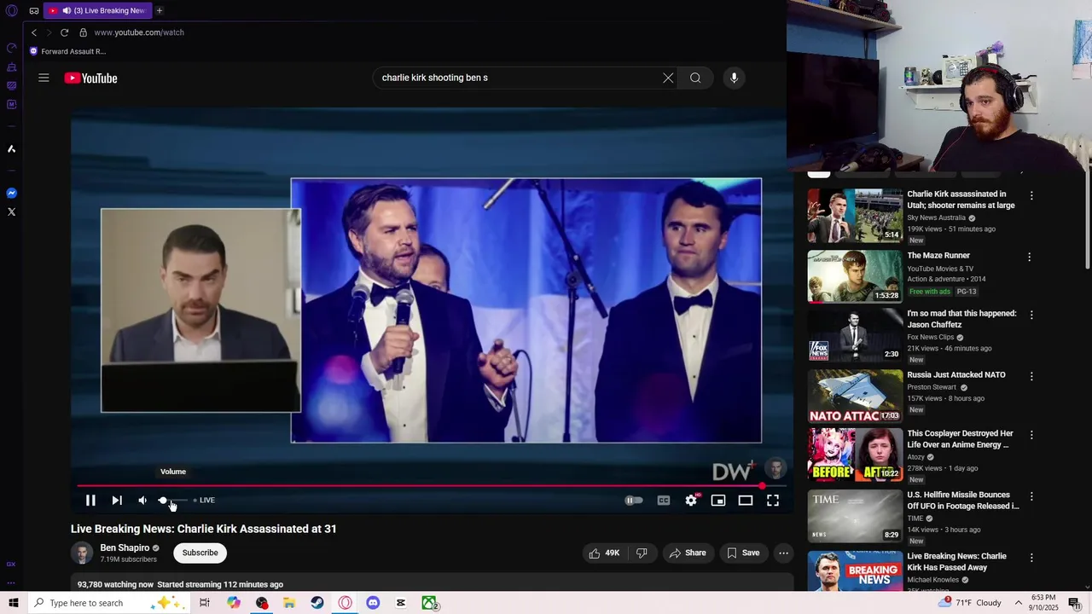Click the LIVE indicator in player

click(x=204, y=501)
